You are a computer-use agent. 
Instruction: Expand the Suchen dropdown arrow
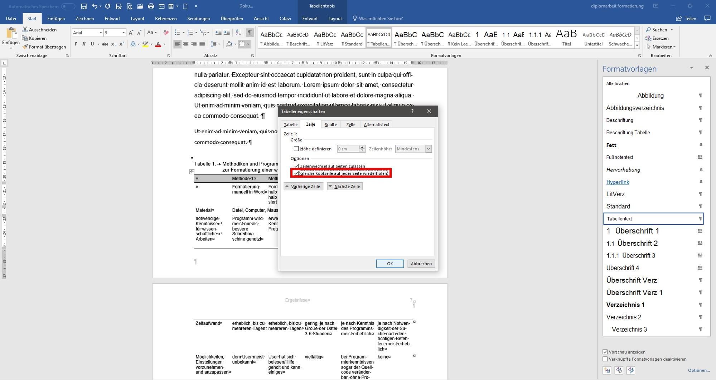point(672,30)
